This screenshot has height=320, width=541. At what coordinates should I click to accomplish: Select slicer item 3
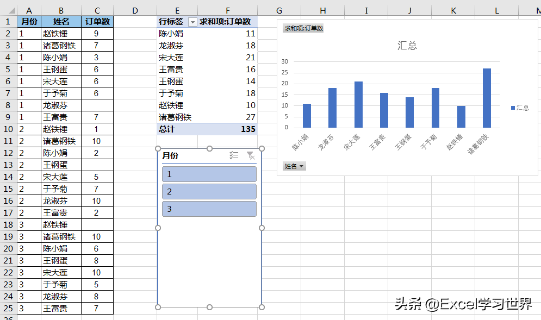[209, 209]
